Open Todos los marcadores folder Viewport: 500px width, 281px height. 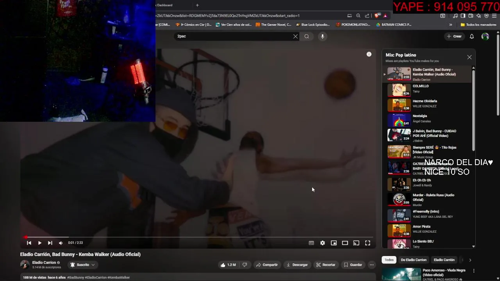pos(479,25)
